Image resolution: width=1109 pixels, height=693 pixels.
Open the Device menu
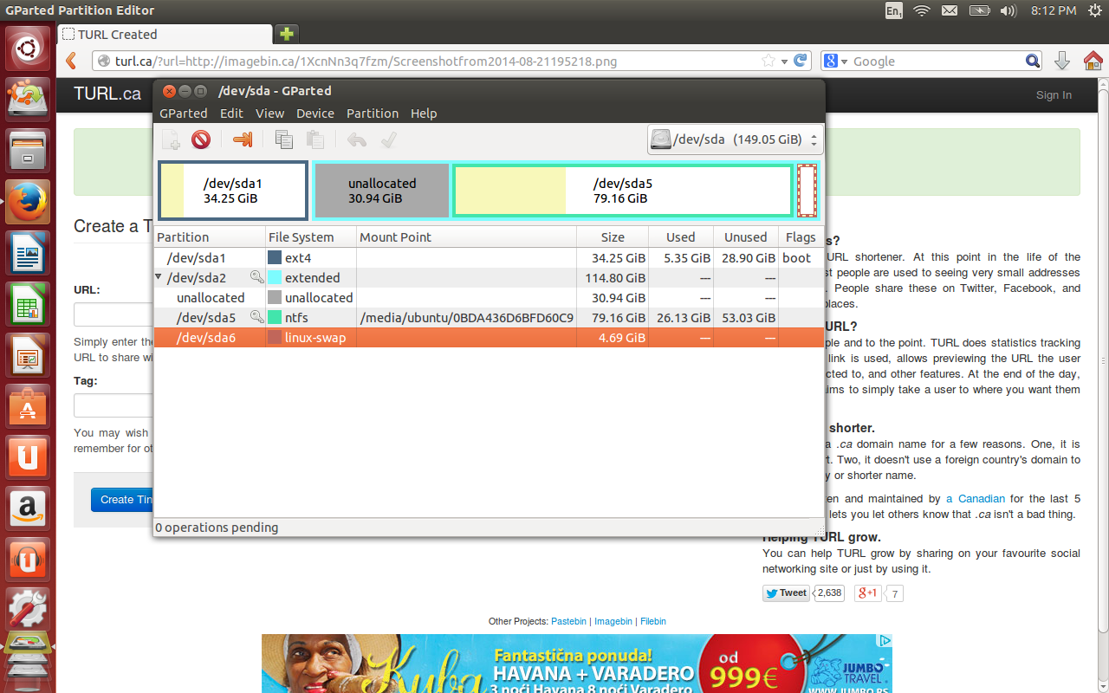click(315, 113)
